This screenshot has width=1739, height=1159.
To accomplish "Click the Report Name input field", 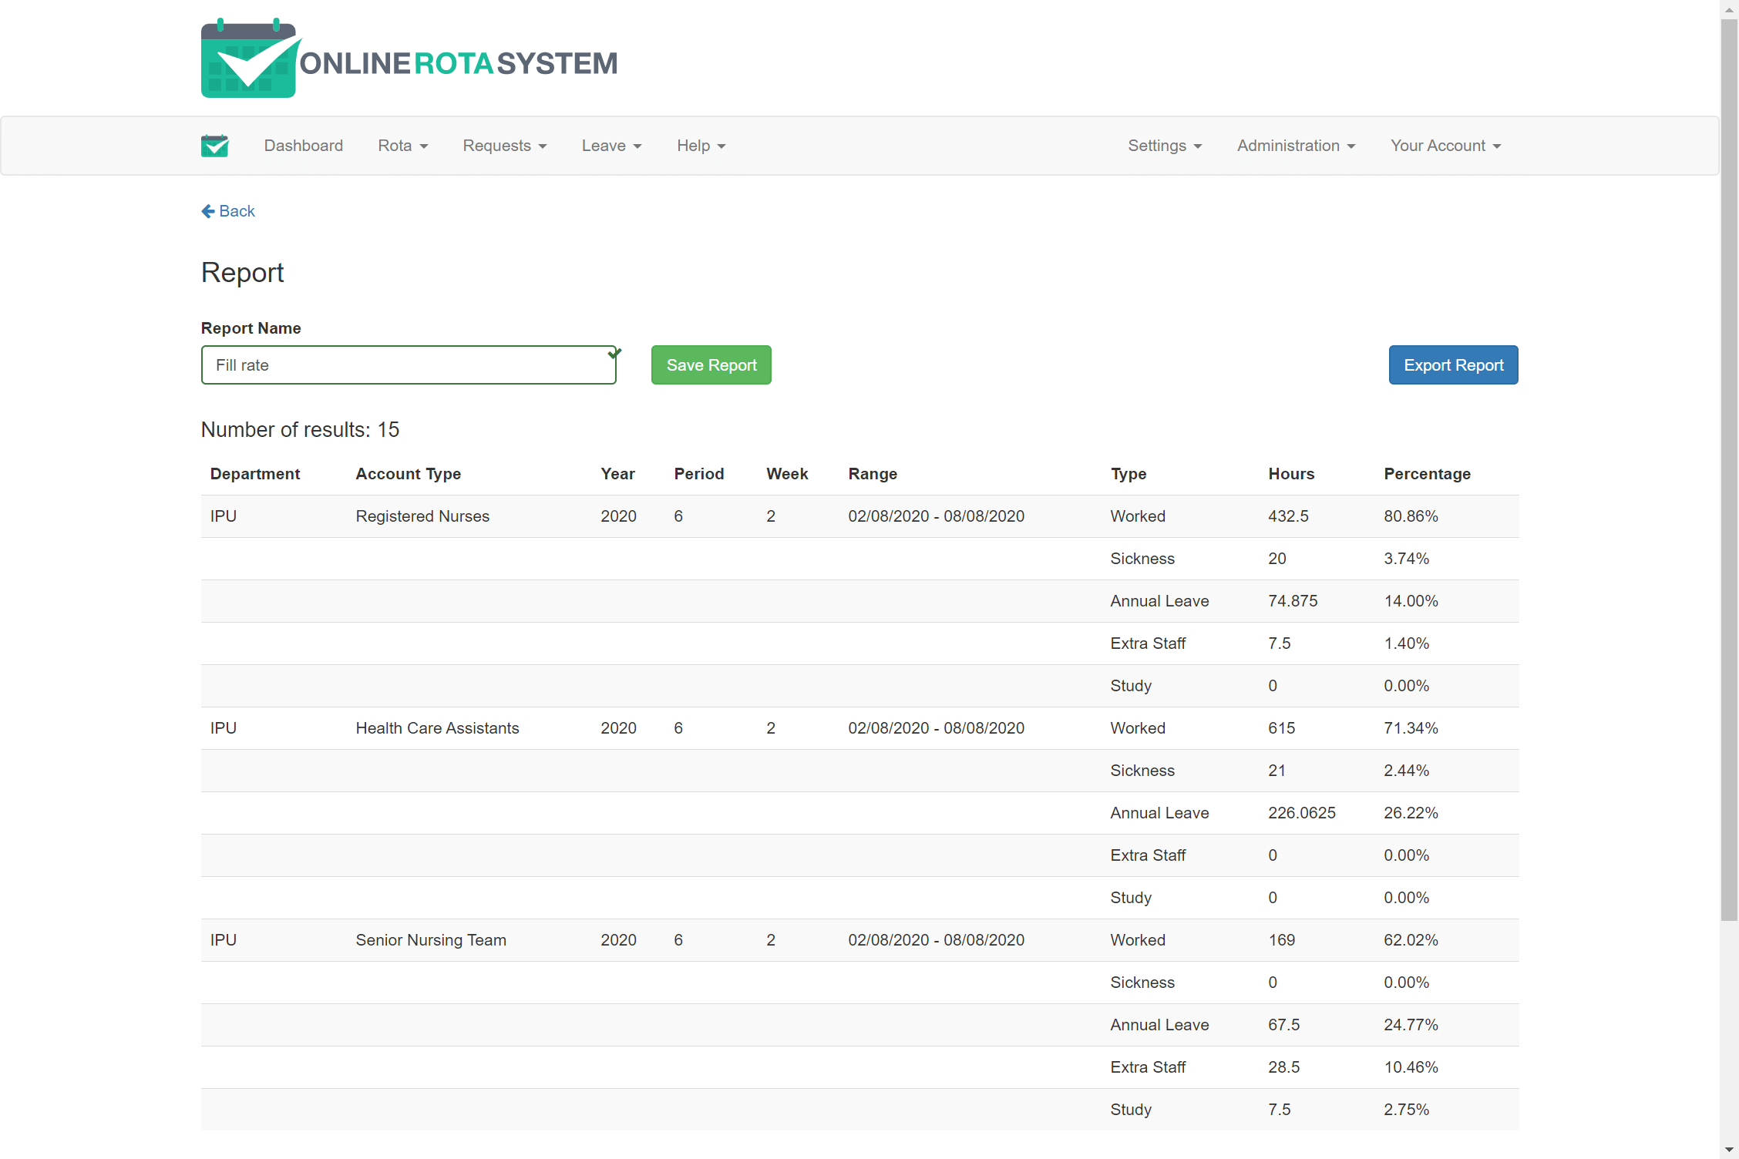I will [409, 365].
